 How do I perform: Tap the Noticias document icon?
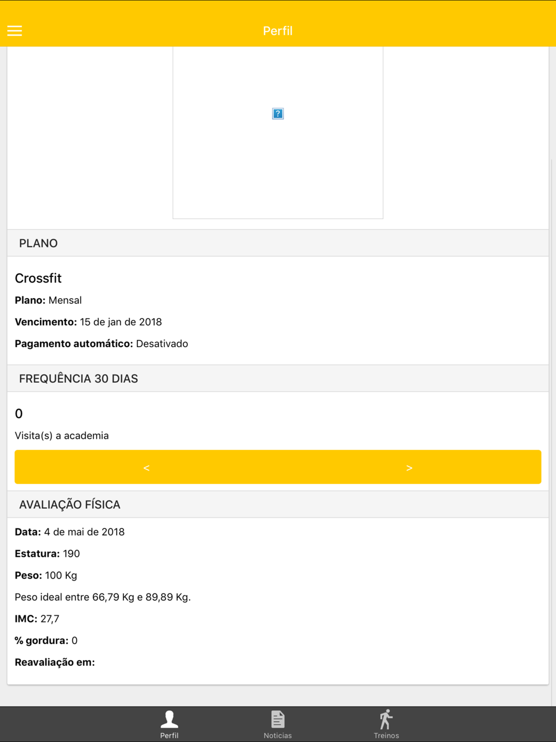pyautogui.click(x=277, y=719)
